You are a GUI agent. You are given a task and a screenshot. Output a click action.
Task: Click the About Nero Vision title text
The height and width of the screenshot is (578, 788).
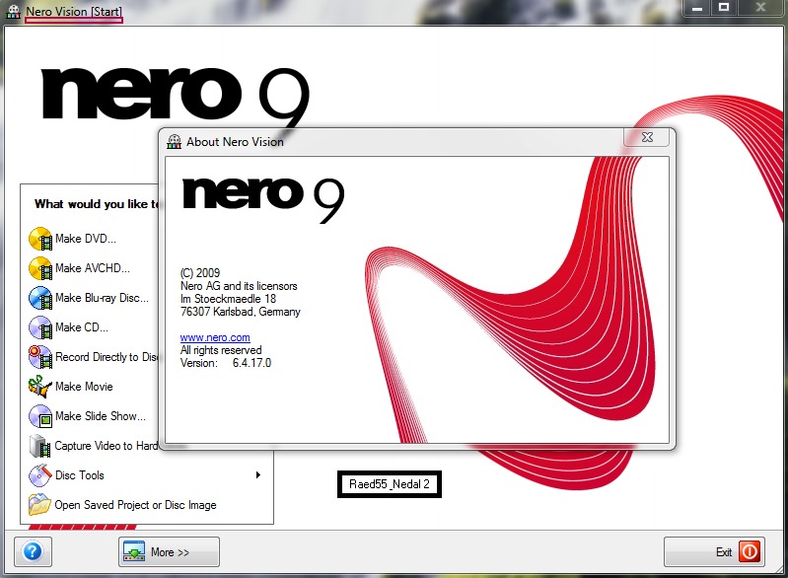pos(235,142)
